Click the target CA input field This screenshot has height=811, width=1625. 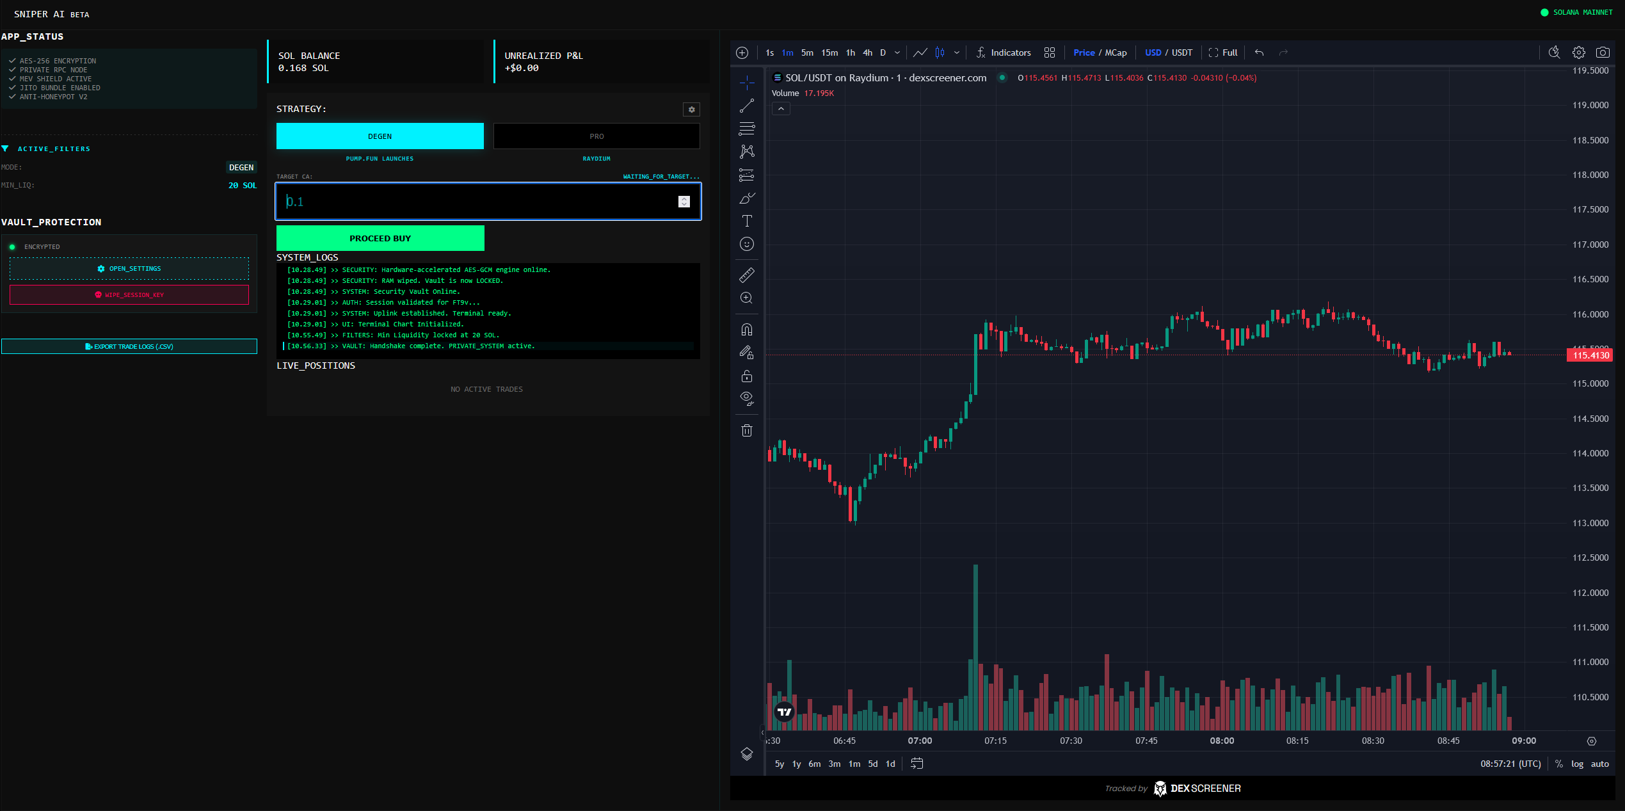(480, 202)
